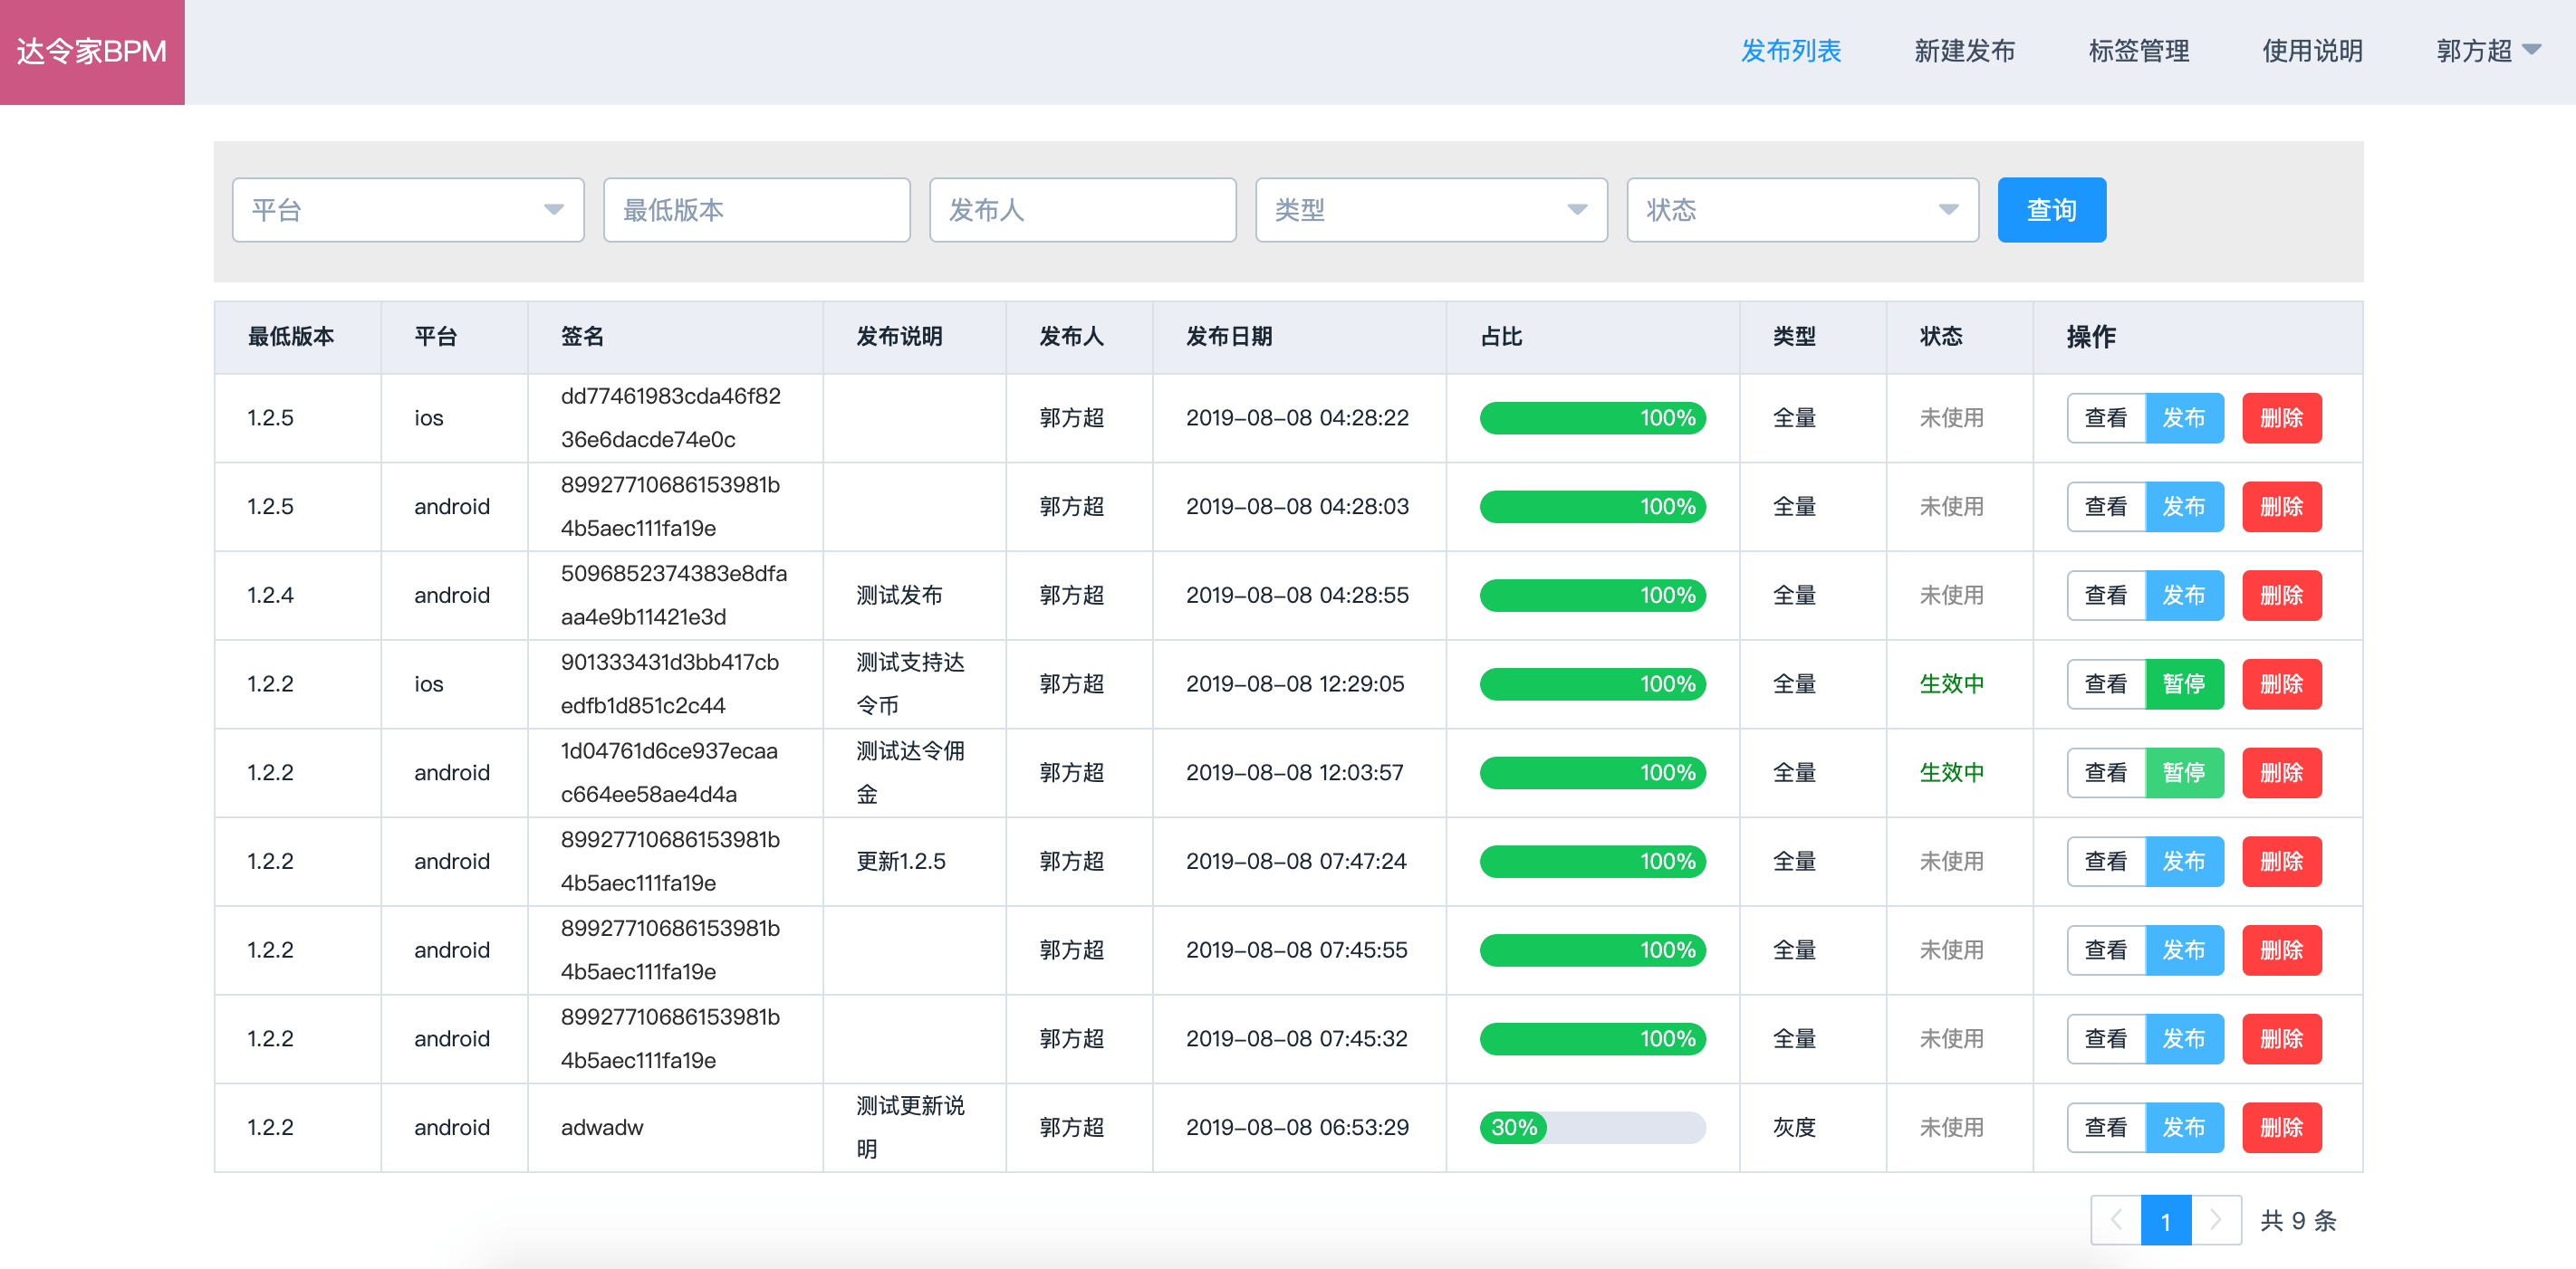This screenshot has height=1269, width=2576.
Task: Click the 发布人 input field
Action: point(1082,210)
